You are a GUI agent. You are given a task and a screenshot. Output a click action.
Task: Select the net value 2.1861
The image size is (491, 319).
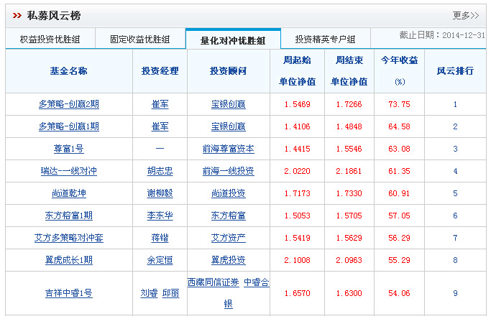pos(349,171)
